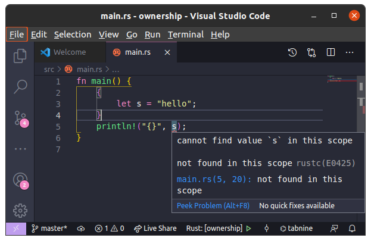Image resolution: width=371 pixels, height=241 pixels.
Task: Open the Manage gear settings menu
Action: tap(20, 211)
